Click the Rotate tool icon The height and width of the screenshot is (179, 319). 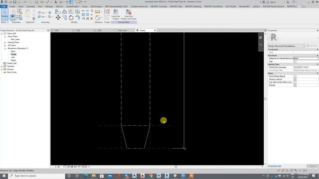71,18
